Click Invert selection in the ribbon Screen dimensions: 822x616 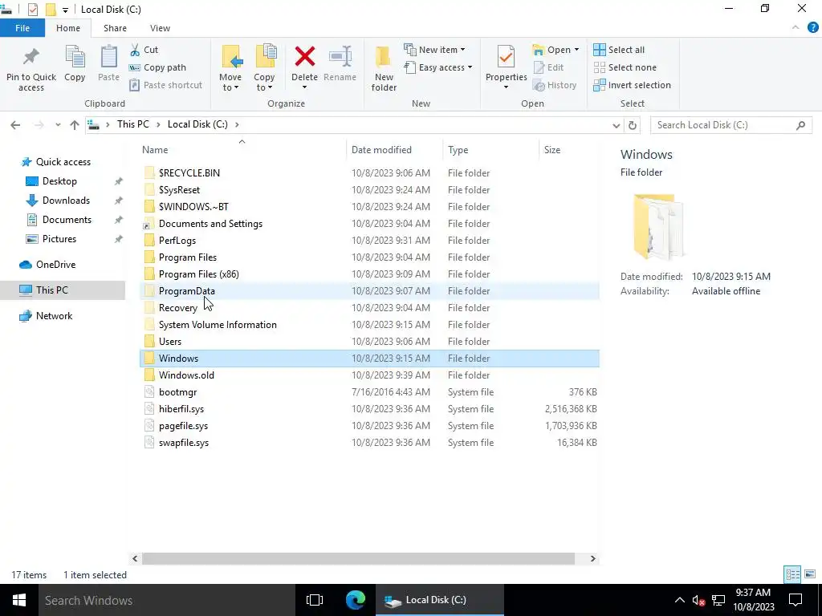click(632, 85)
